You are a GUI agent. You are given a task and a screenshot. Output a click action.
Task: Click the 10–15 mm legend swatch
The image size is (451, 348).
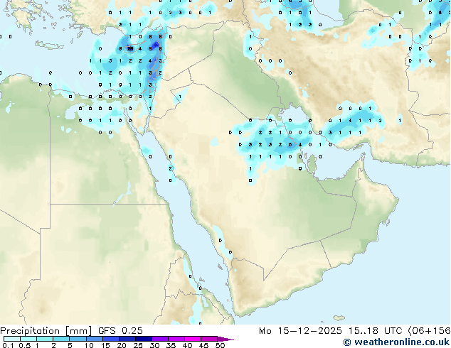coord(94,339)
